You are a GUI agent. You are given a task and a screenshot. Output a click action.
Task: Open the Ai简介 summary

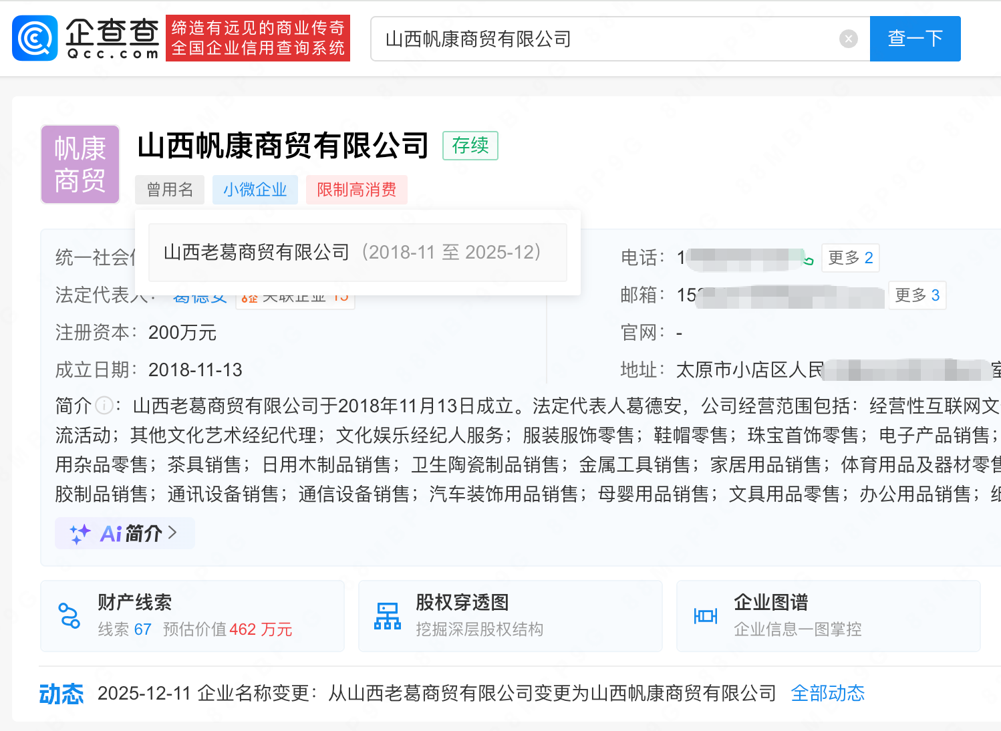coord(131,533)
